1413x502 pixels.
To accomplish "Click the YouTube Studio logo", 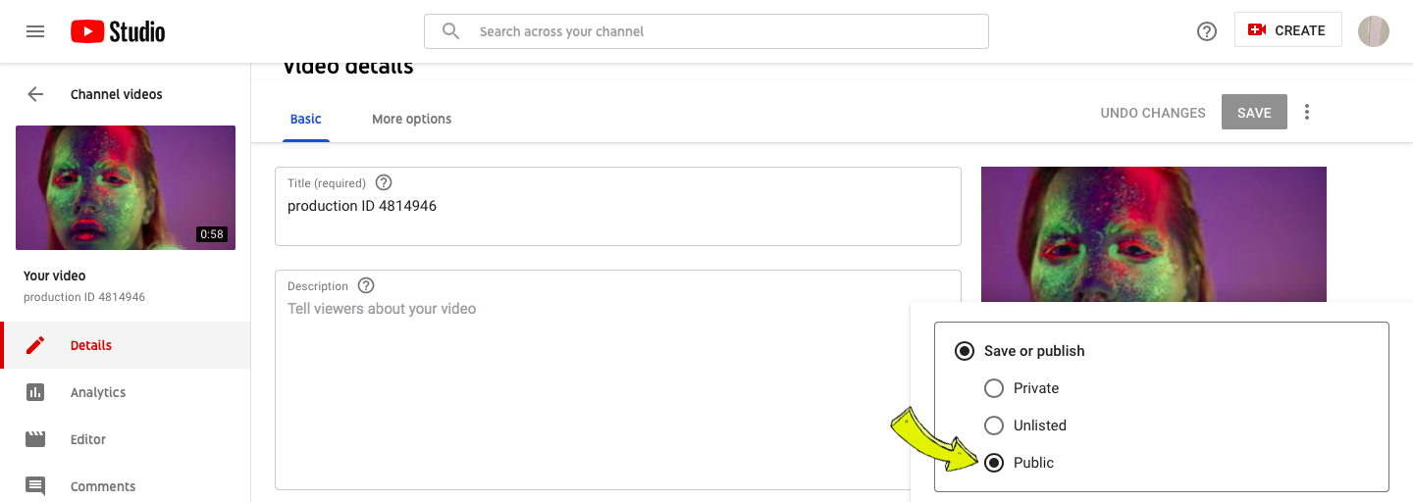I will [118, 31].
